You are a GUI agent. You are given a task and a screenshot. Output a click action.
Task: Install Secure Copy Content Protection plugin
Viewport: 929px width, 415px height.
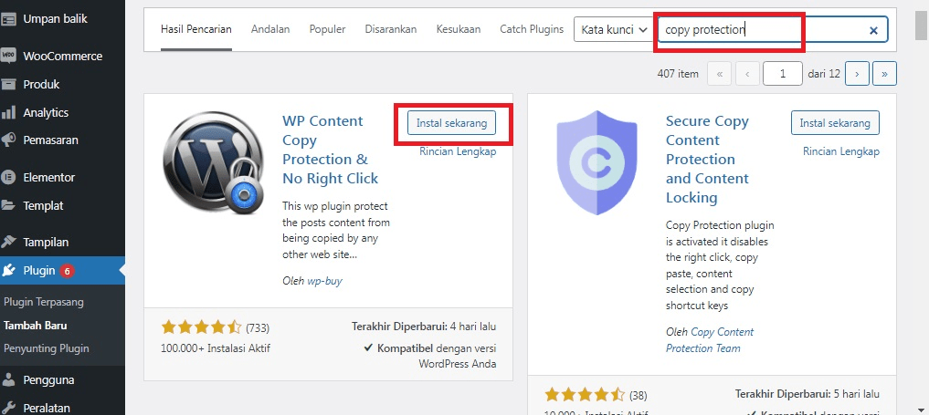click(x=835, y=122)
